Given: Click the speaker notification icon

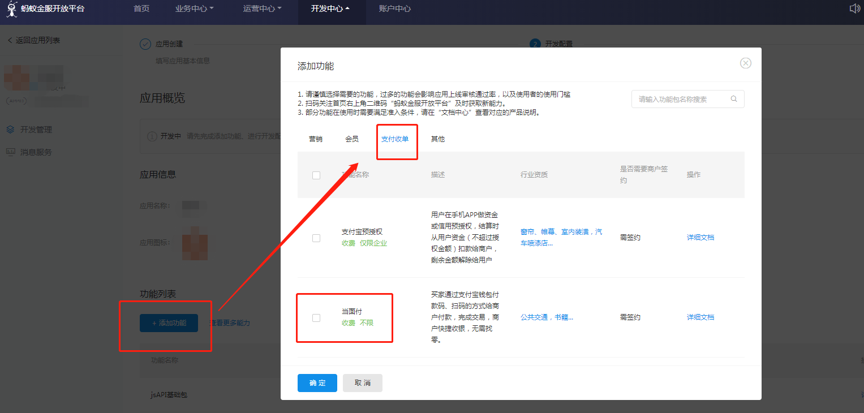Looking at the screenshot, I should coord(854,8).
